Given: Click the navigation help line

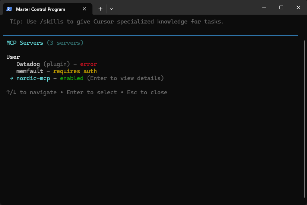Looking at the screenshot, I should click(87, 92).
